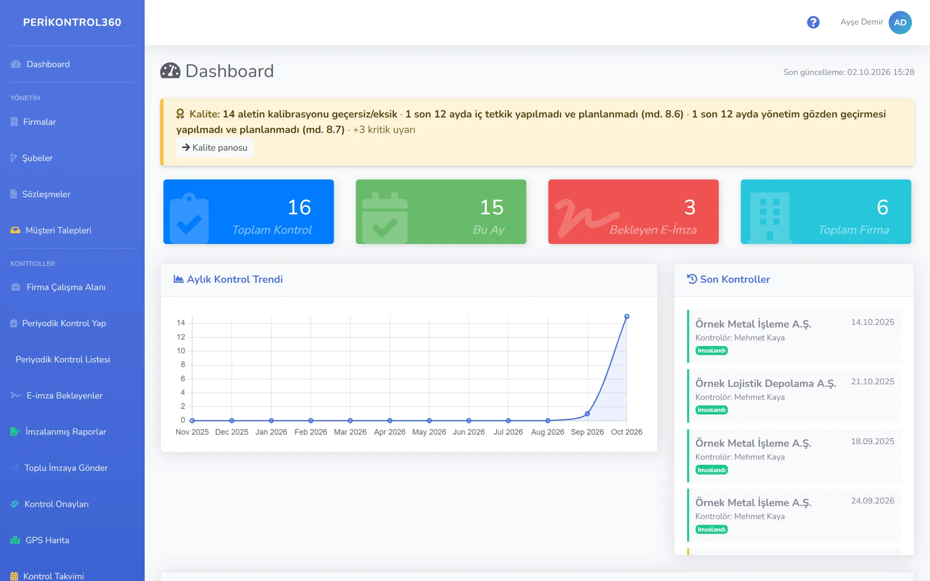Open the control dated 18.09.2025
Screen dimensions: 930x581
point(794,456)
